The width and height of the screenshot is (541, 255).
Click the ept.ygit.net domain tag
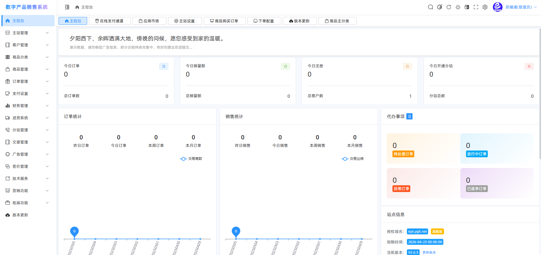point(417,231)
